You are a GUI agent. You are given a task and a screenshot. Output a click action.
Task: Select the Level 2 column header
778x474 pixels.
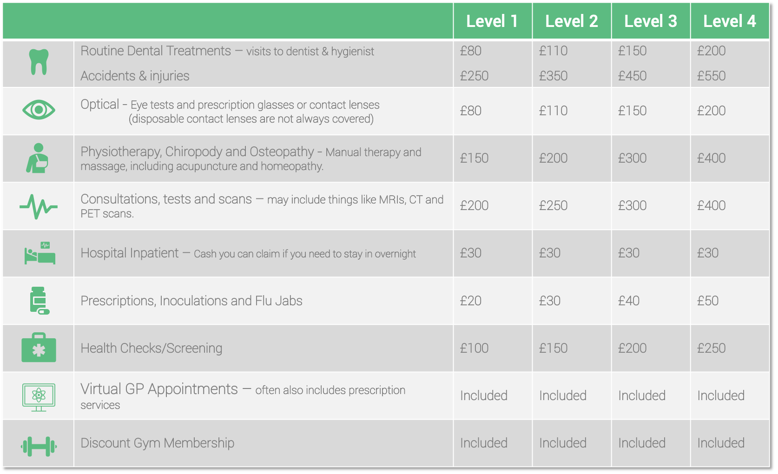[x=572, y=21]
